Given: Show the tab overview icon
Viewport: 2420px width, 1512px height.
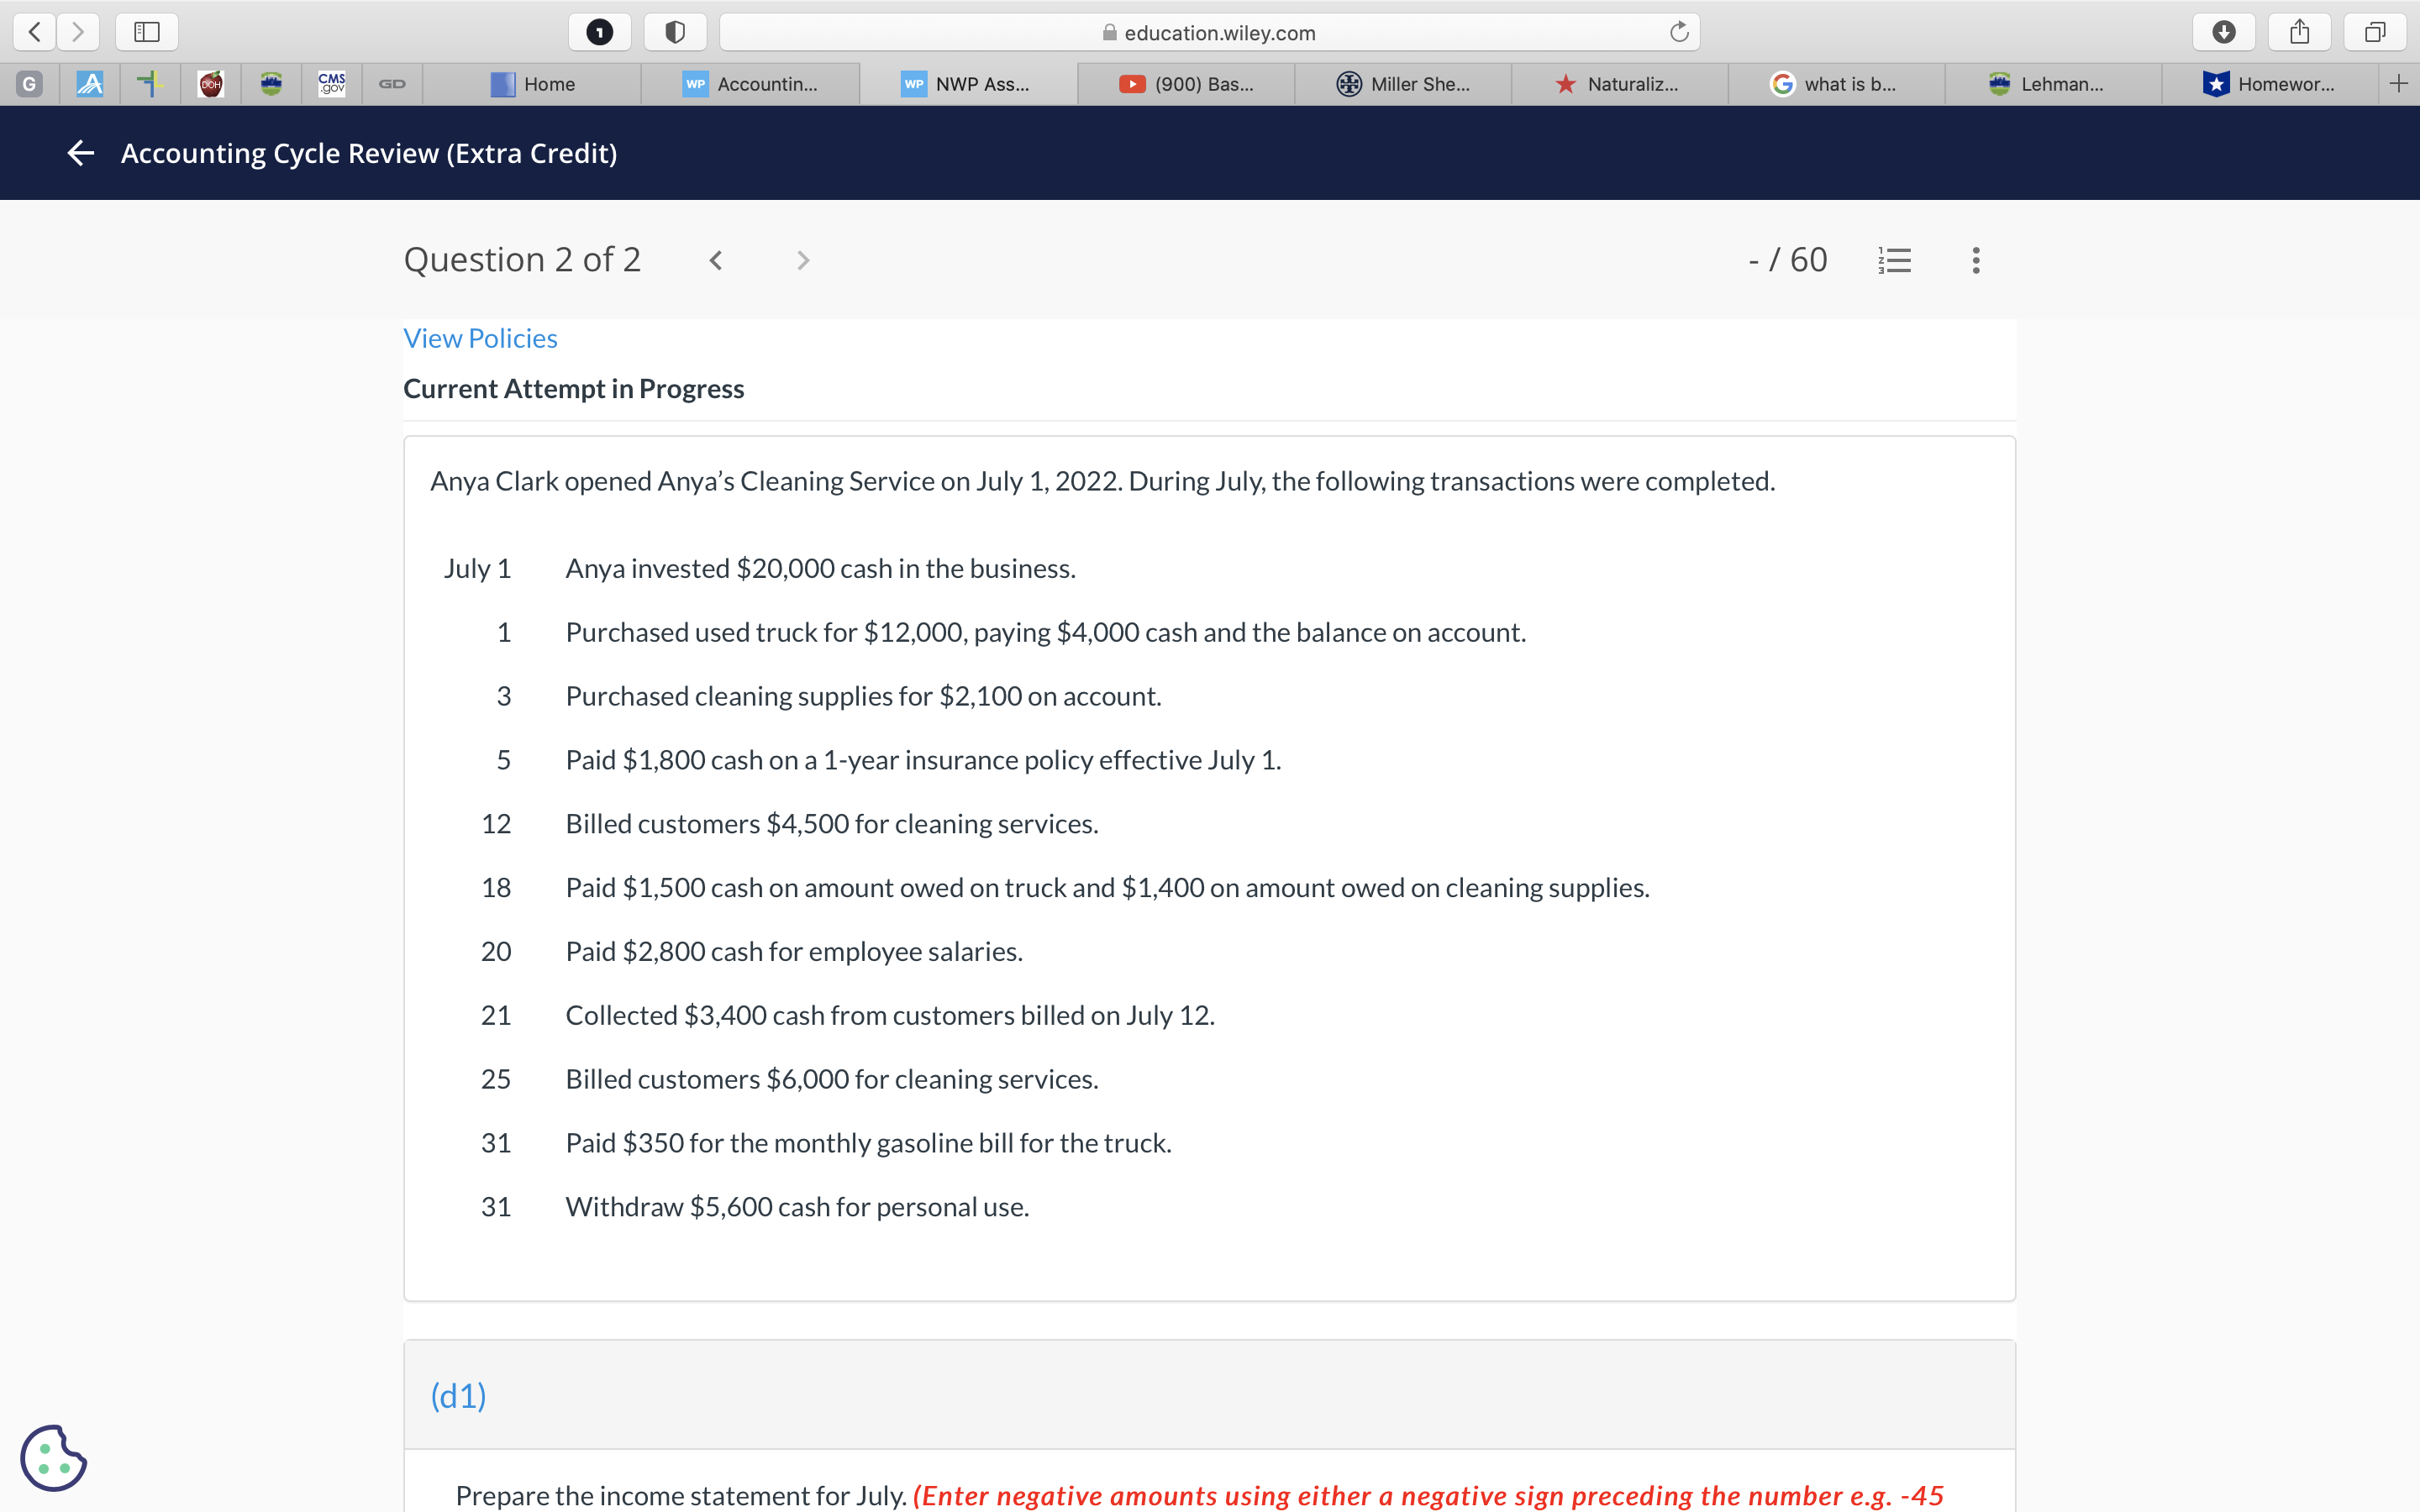Looking at the screenshot, I should (x=2375, y=32).
